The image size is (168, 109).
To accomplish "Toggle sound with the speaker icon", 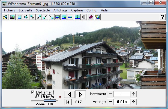I will pos(84,17).
